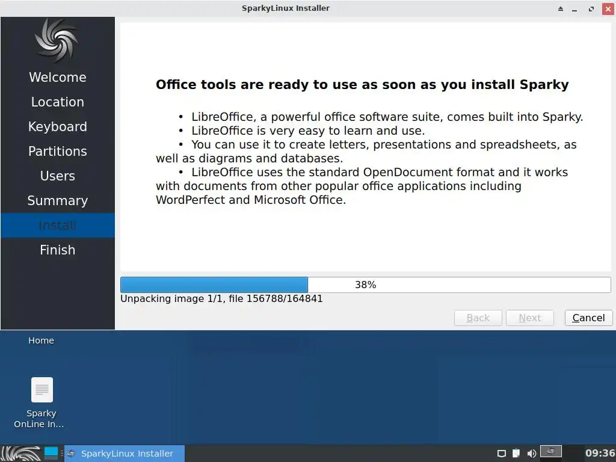Select the Users step in sidebar
Viewport: 616px width, 462px height.
tap(58, 176)
